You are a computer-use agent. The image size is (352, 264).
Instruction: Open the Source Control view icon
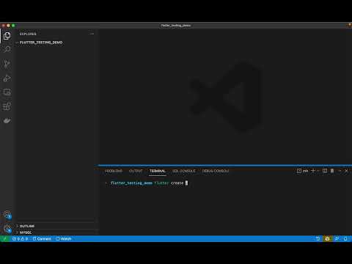coord(7,64)
